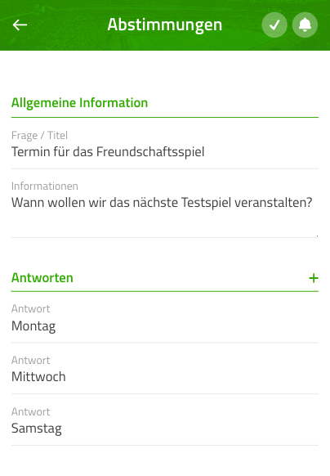The height and width of the screenshot is (476, 330).
Task: Click the 'Frage / Titel' field label
Action: point(39,136)
